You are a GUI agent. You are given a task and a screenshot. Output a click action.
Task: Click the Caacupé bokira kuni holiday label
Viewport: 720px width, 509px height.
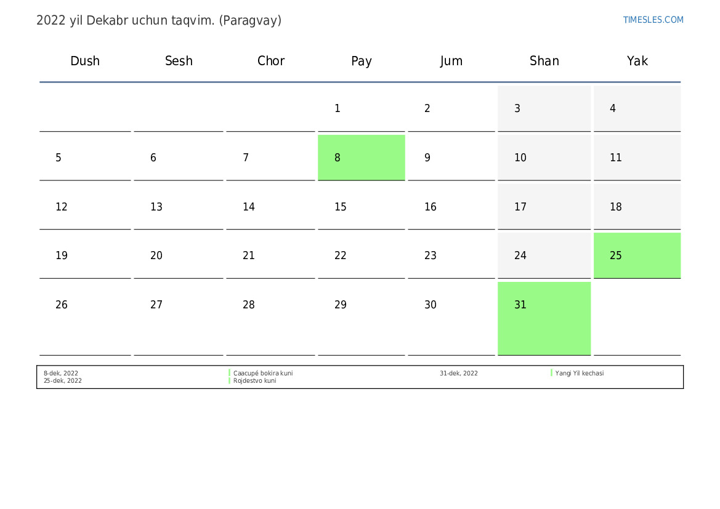[x=262, y=373]
